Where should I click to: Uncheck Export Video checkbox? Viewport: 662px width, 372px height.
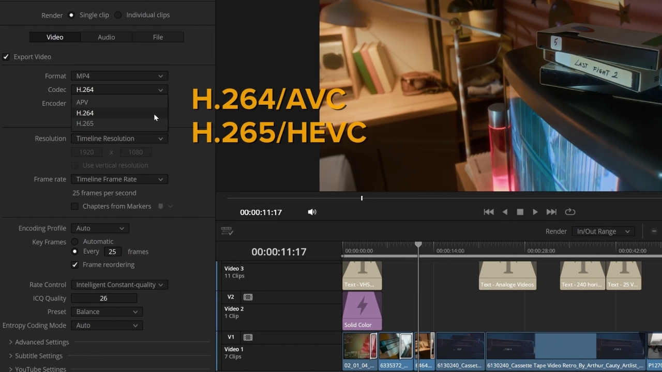pyautogui.click(x=6, y=57)
